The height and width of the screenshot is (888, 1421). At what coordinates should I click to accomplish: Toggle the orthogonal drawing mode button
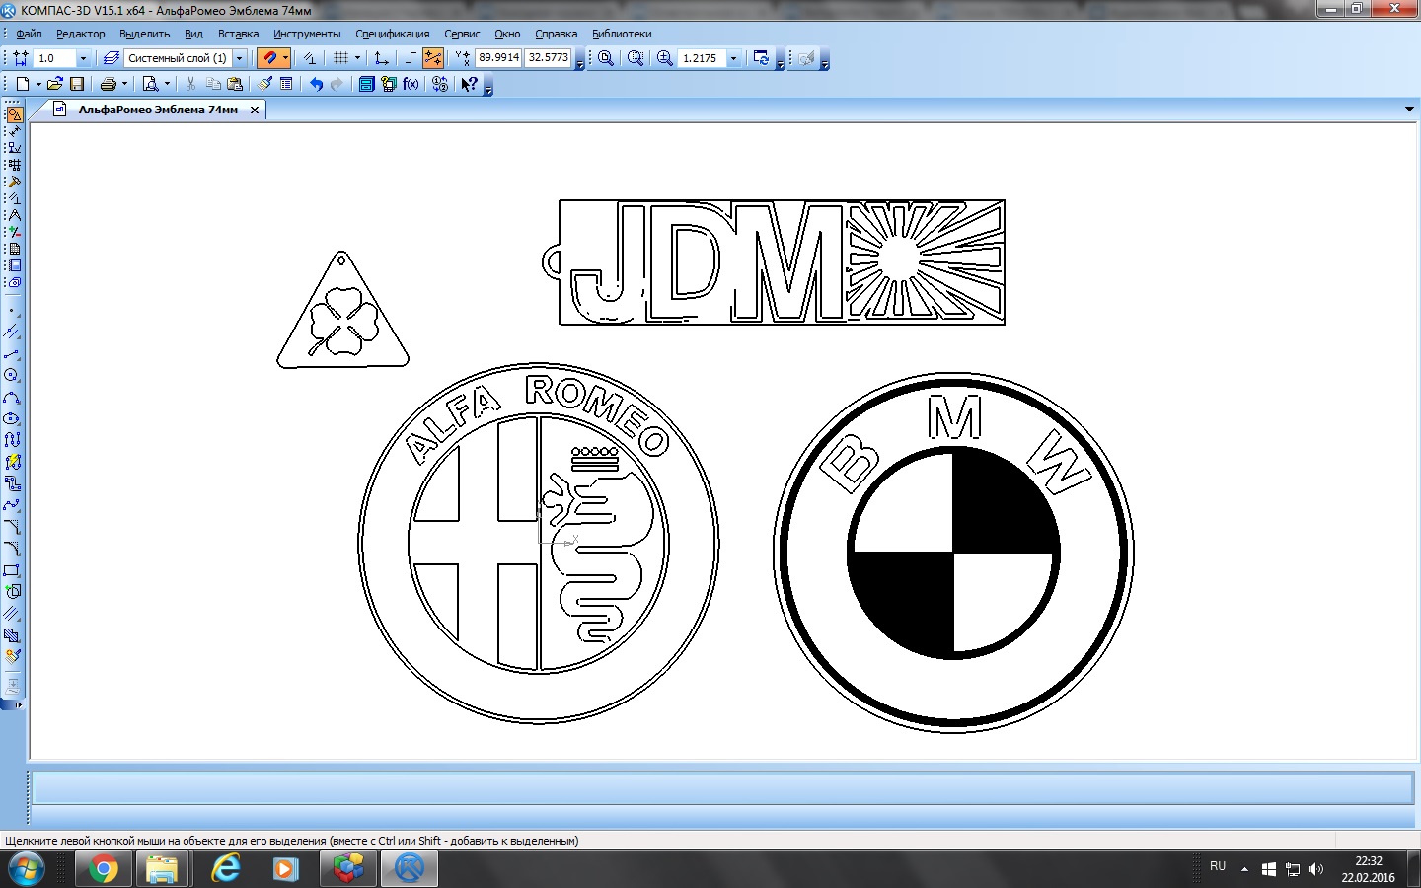pos(411,58)
